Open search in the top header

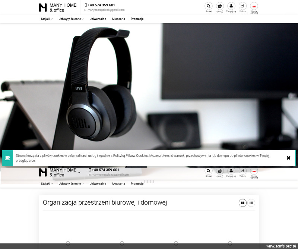(x=209, y=6)
